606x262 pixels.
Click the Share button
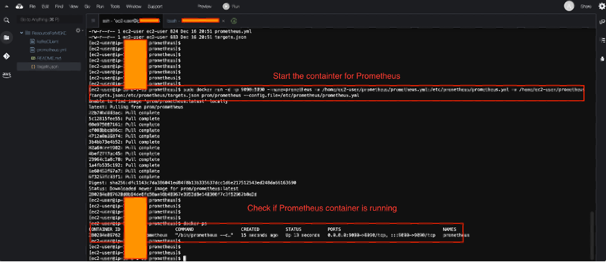pos(585,7)
